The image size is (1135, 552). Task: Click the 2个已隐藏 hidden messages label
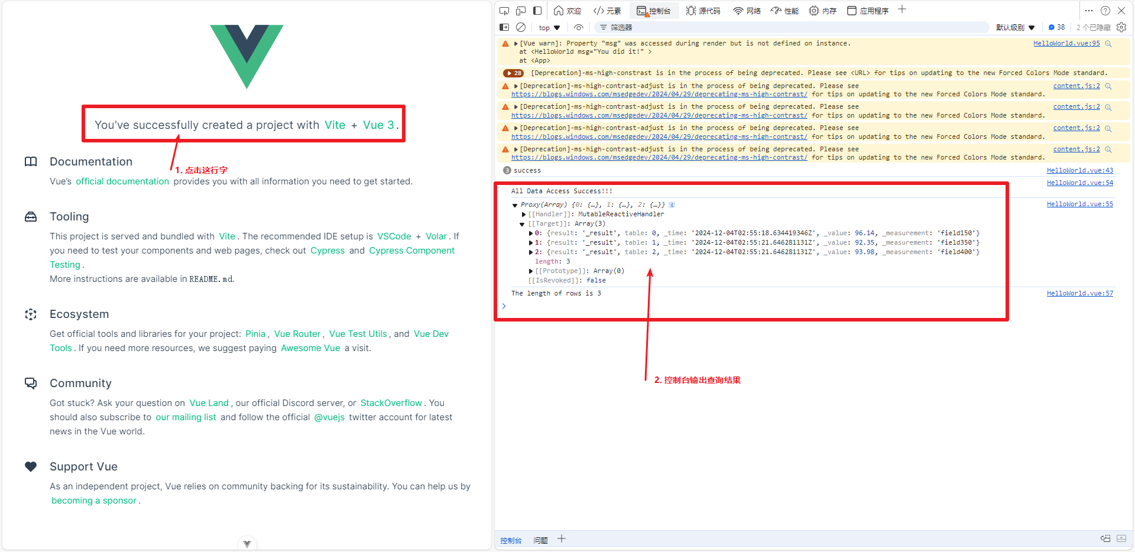[x=1093, y=28]
